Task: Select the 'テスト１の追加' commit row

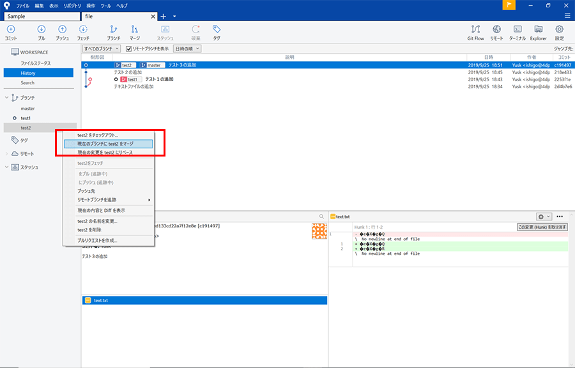Action: pos(328,79)
